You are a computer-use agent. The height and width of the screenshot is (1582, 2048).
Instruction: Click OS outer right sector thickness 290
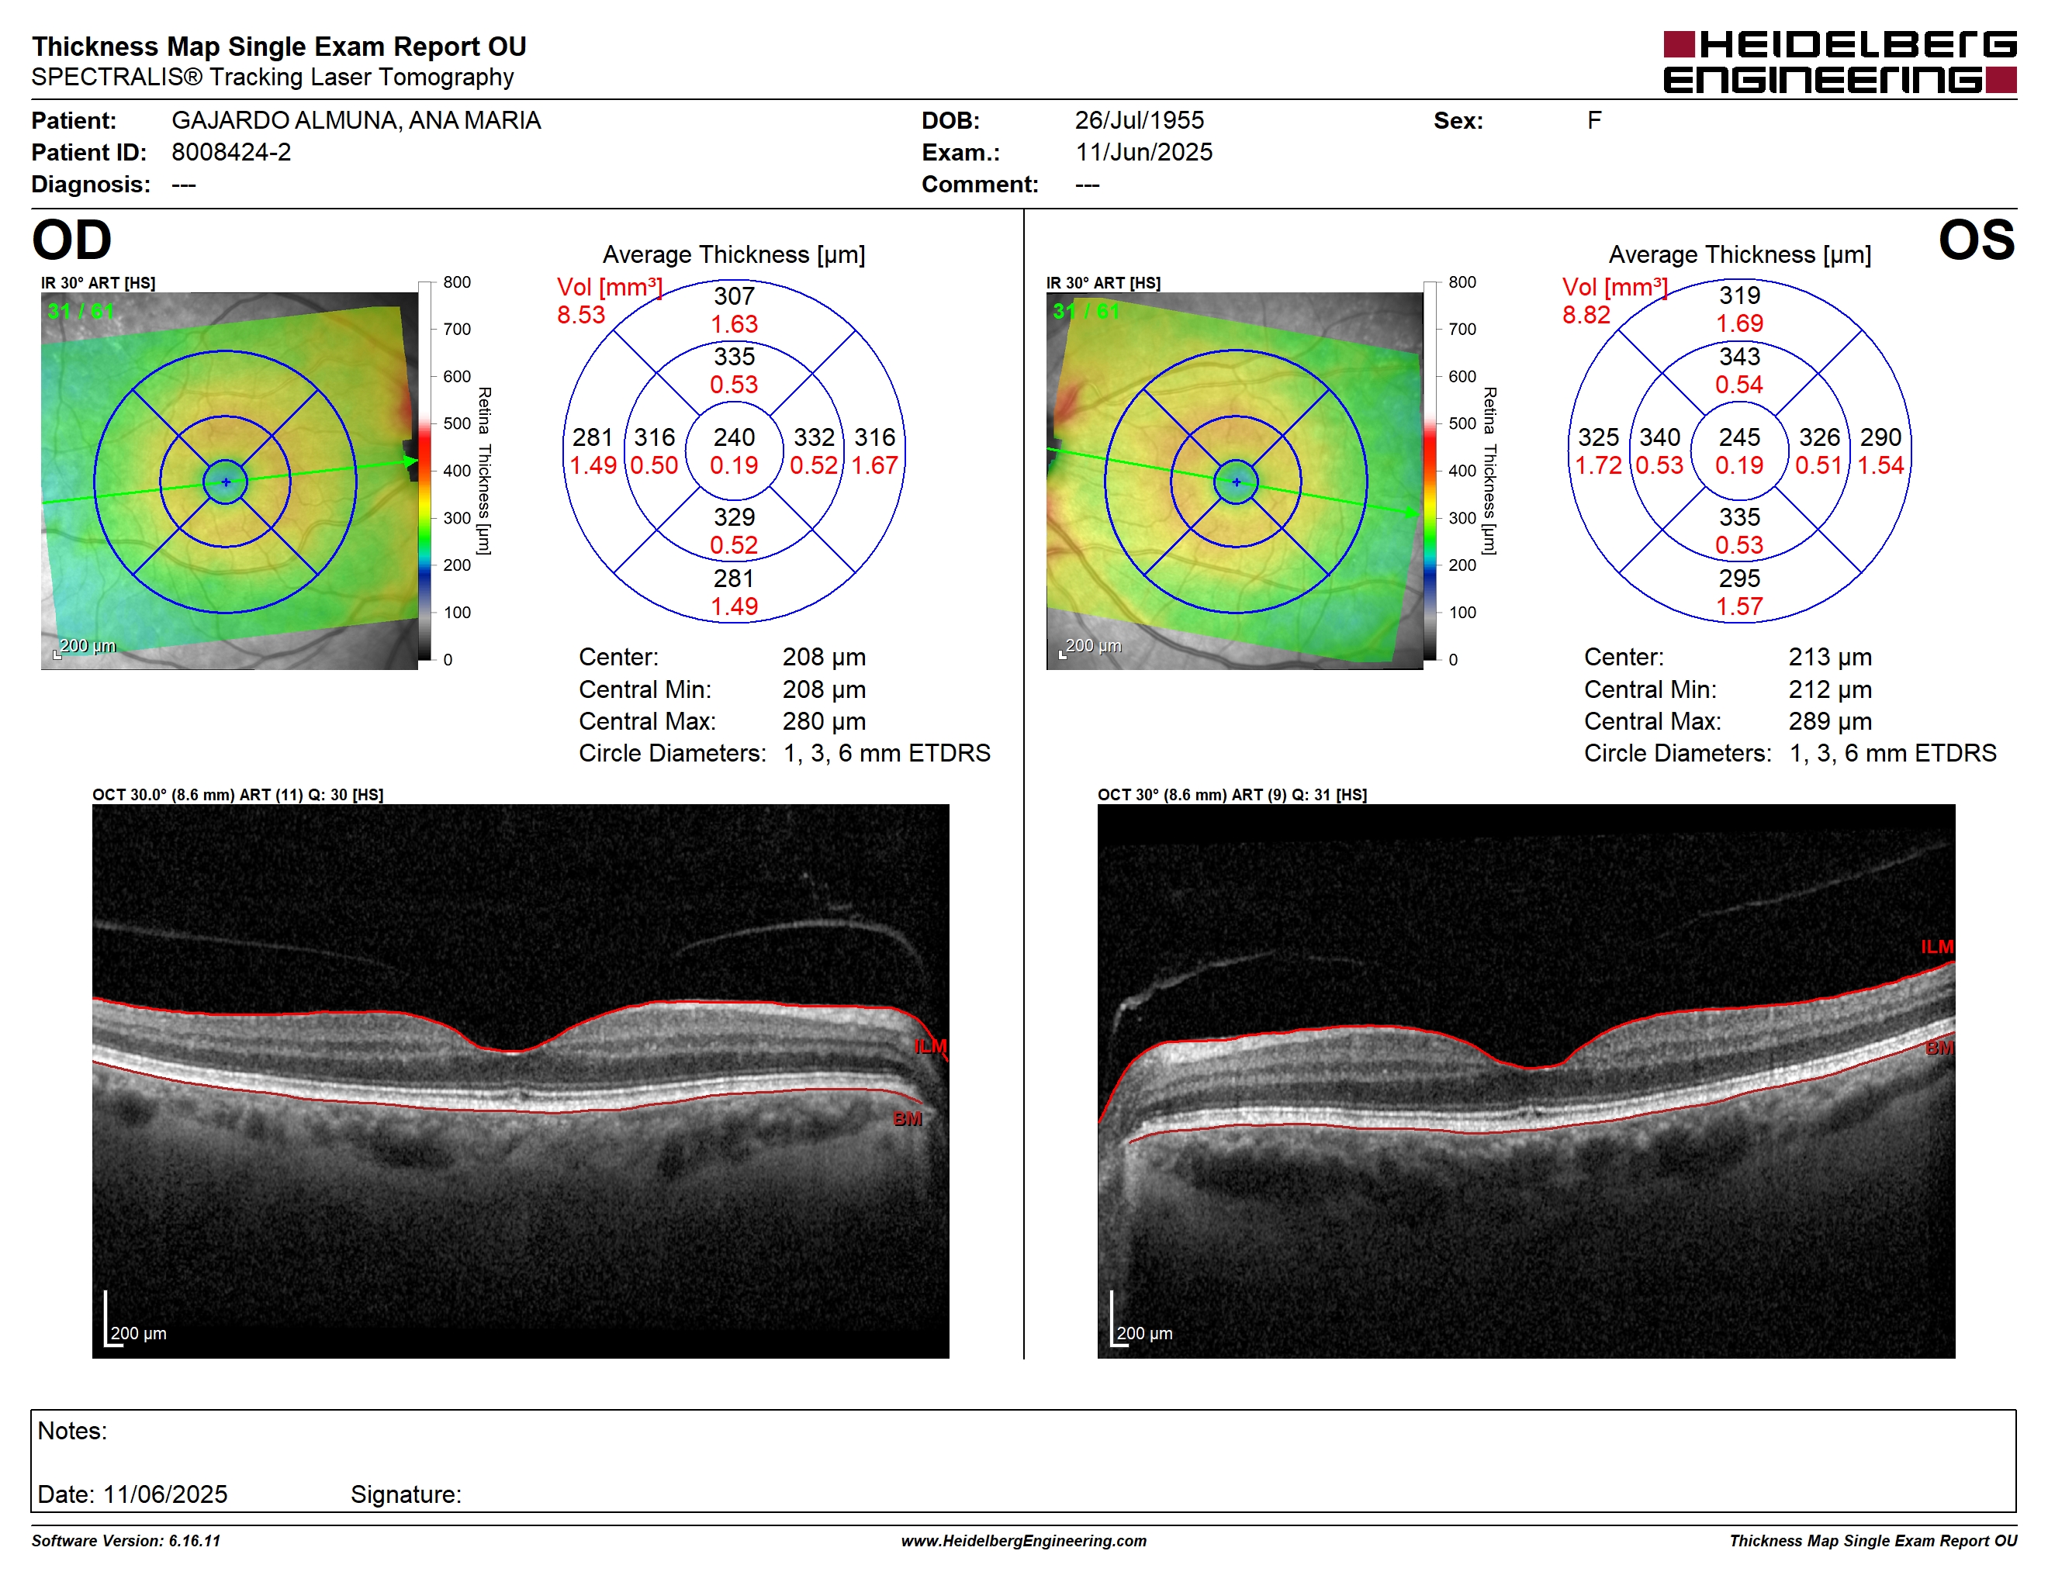coord(1881,437)
